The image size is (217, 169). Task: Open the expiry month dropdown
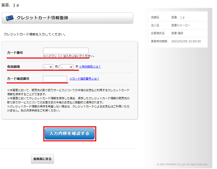[48, 67]
